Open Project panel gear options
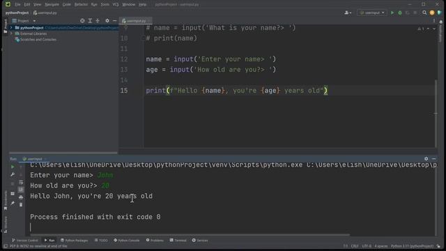Screen dimensions: 446x251 (x=107, y=21)
